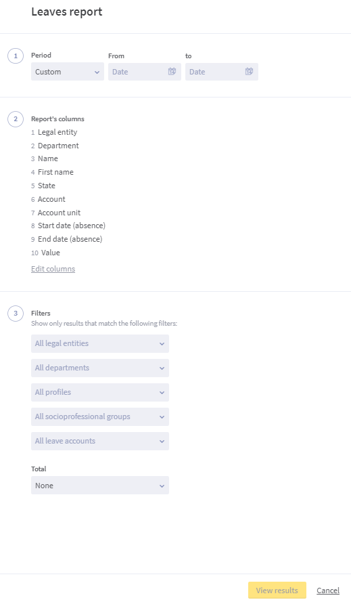Open All socioprofessional groups dropdown
Viewport: 351px width, 602px height.
(99, 416)
